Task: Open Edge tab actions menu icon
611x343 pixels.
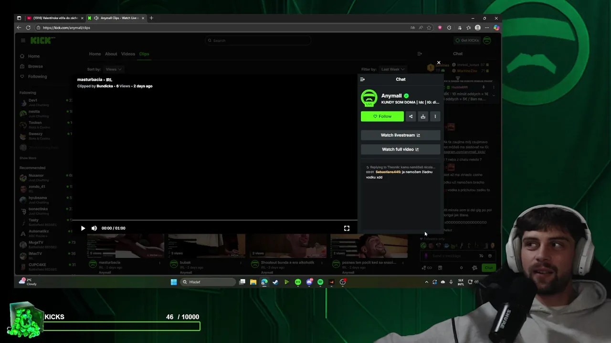Action: click(19, 18)
